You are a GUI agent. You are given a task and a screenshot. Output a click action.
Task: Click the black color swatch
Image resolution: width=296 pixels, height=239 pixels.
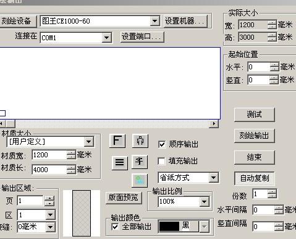pos(169,227)
